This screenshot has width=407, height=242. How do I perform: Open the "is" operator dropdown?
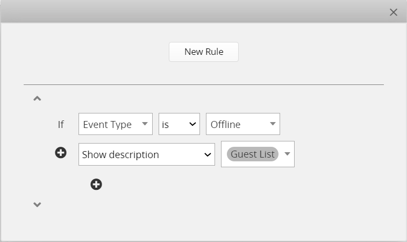coord(180,124)
